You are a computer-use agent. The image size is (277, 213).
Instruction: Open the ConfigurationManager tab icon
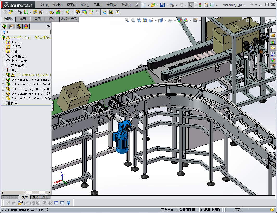coord(19,26)
